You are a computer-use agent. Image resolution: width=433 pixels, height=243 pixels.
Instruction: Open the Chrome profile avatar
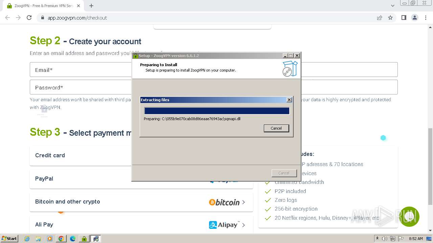point(414,18)
